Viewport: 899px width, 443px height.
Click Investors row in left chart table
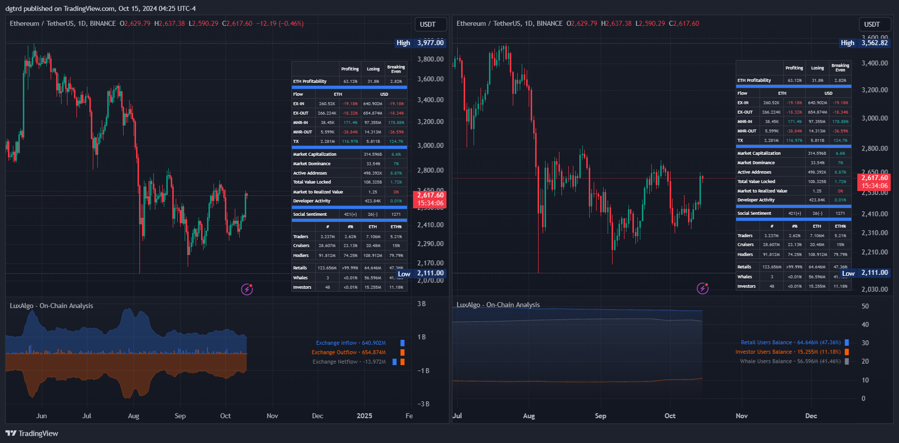point(349,287)
